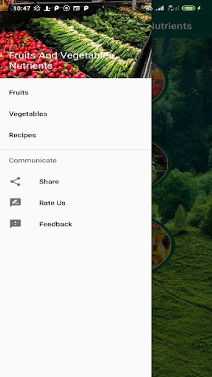Open the Vegetables menu item
212x377 pixels.
(x=76, y=114)
